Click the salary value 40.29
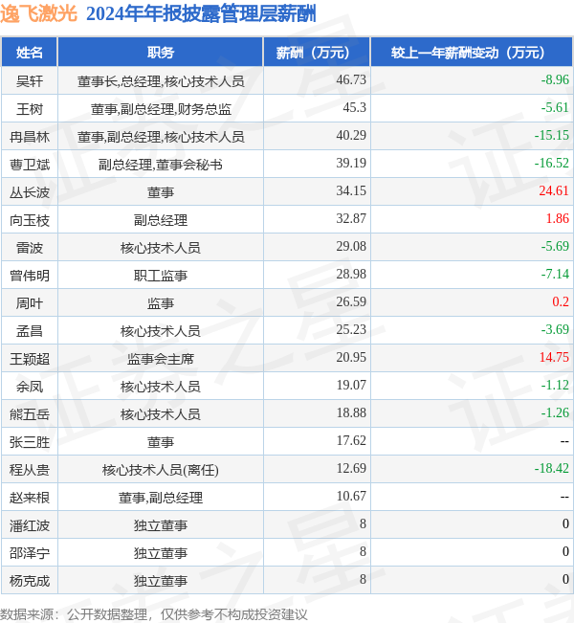The width and height of the screenshot is (574, 623). 351,136
